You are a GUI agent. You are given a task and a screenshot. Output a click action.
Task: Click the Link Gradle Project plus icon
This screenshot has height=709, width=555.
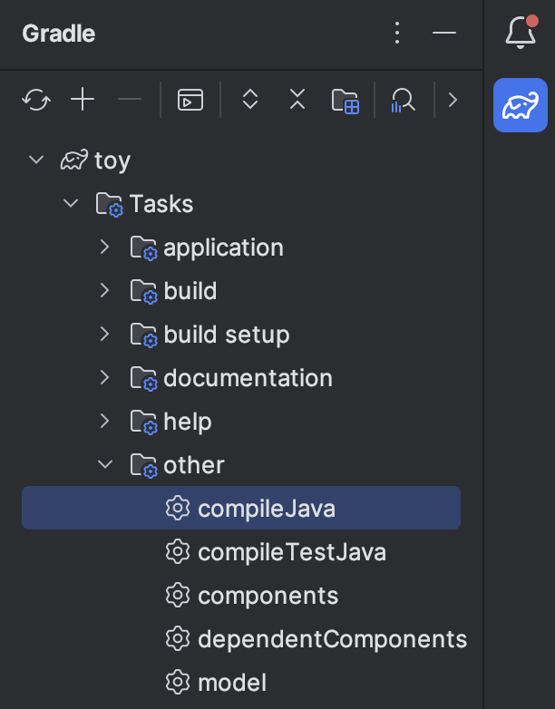pyautogui.click(x=83, y=100)
